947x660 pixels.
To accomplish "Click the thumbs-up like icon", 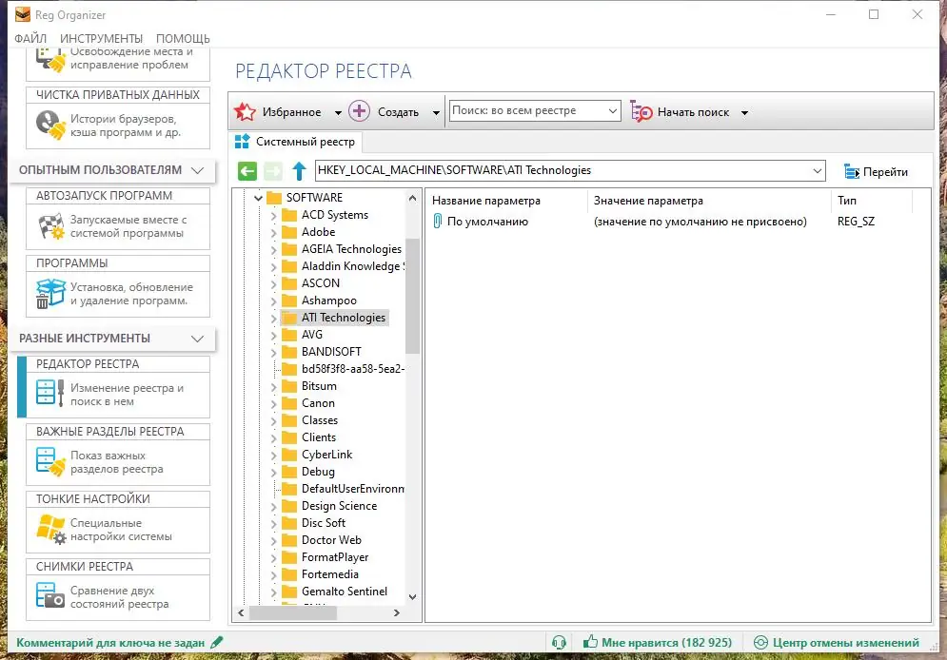I will (x=590, y=642).
